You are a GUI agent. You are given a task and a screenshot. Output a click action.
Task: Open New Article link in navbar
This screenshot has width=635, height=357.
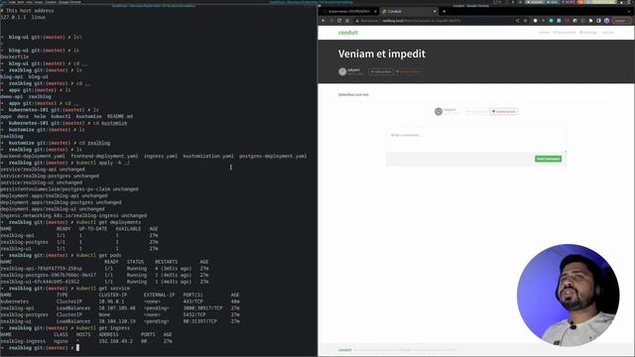(565, 33)
